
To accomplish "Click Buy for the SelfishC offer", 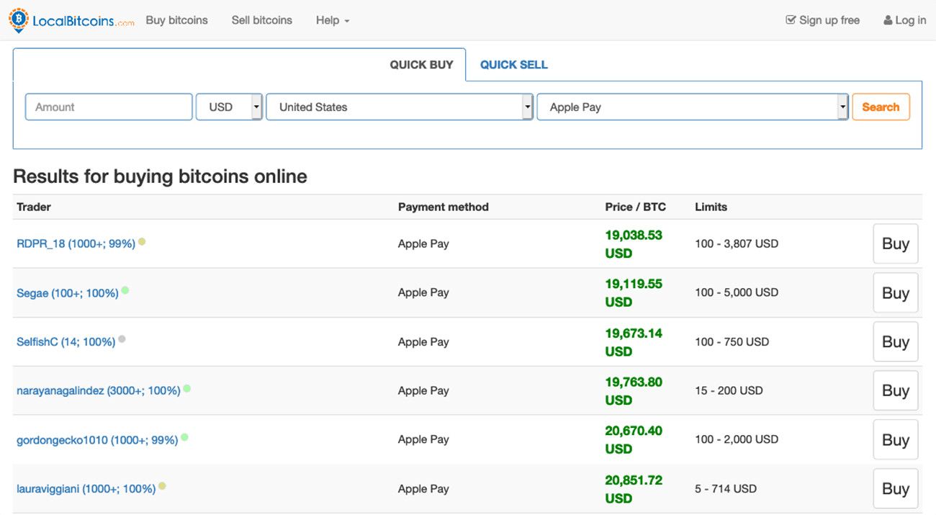I will pos(896,341).
